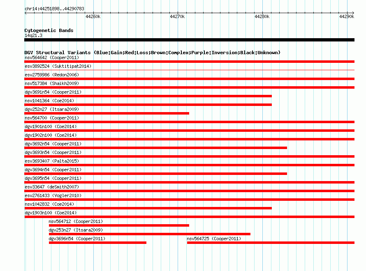Screen dimensions: 366x271
Task: Click the 44290k ruler label
Action: 347,16
